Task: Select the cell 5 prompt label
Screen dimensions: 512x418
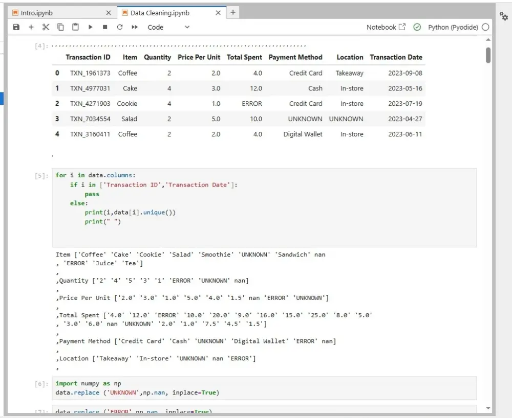Action: tap(41, 176)
